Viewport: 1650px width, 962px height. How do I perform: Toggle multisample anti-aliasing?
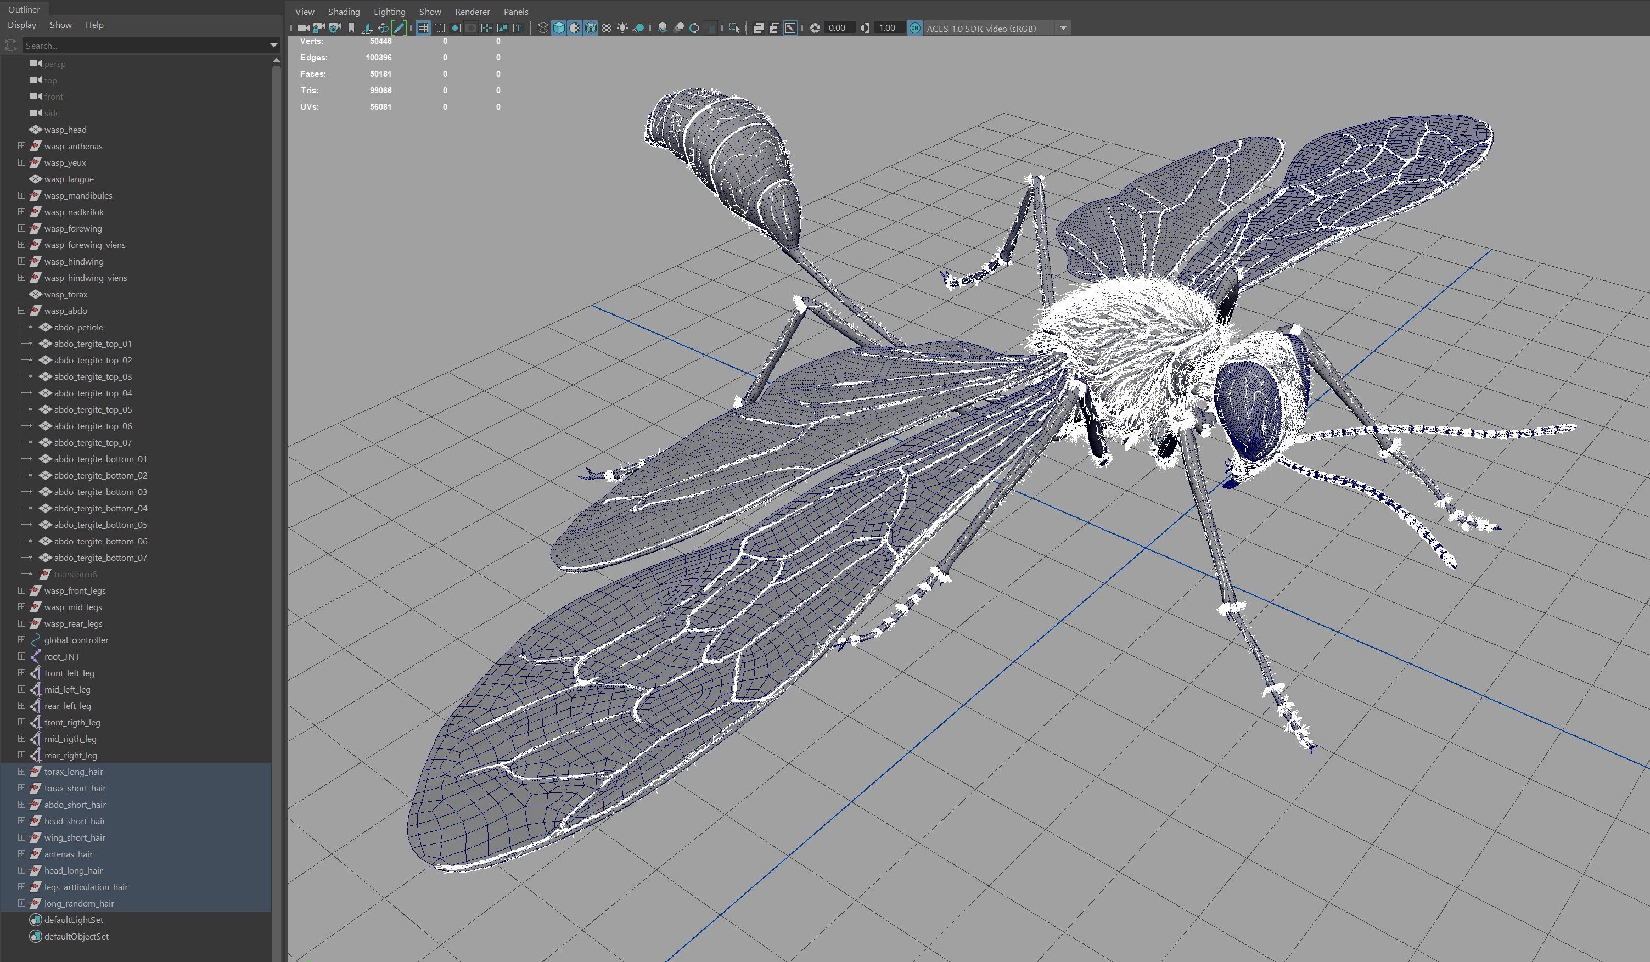(x=695, y=28)
